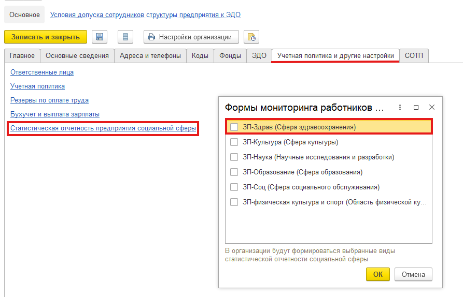Open Ответственные лица link
463x297 pixels.
click(42, 72)
